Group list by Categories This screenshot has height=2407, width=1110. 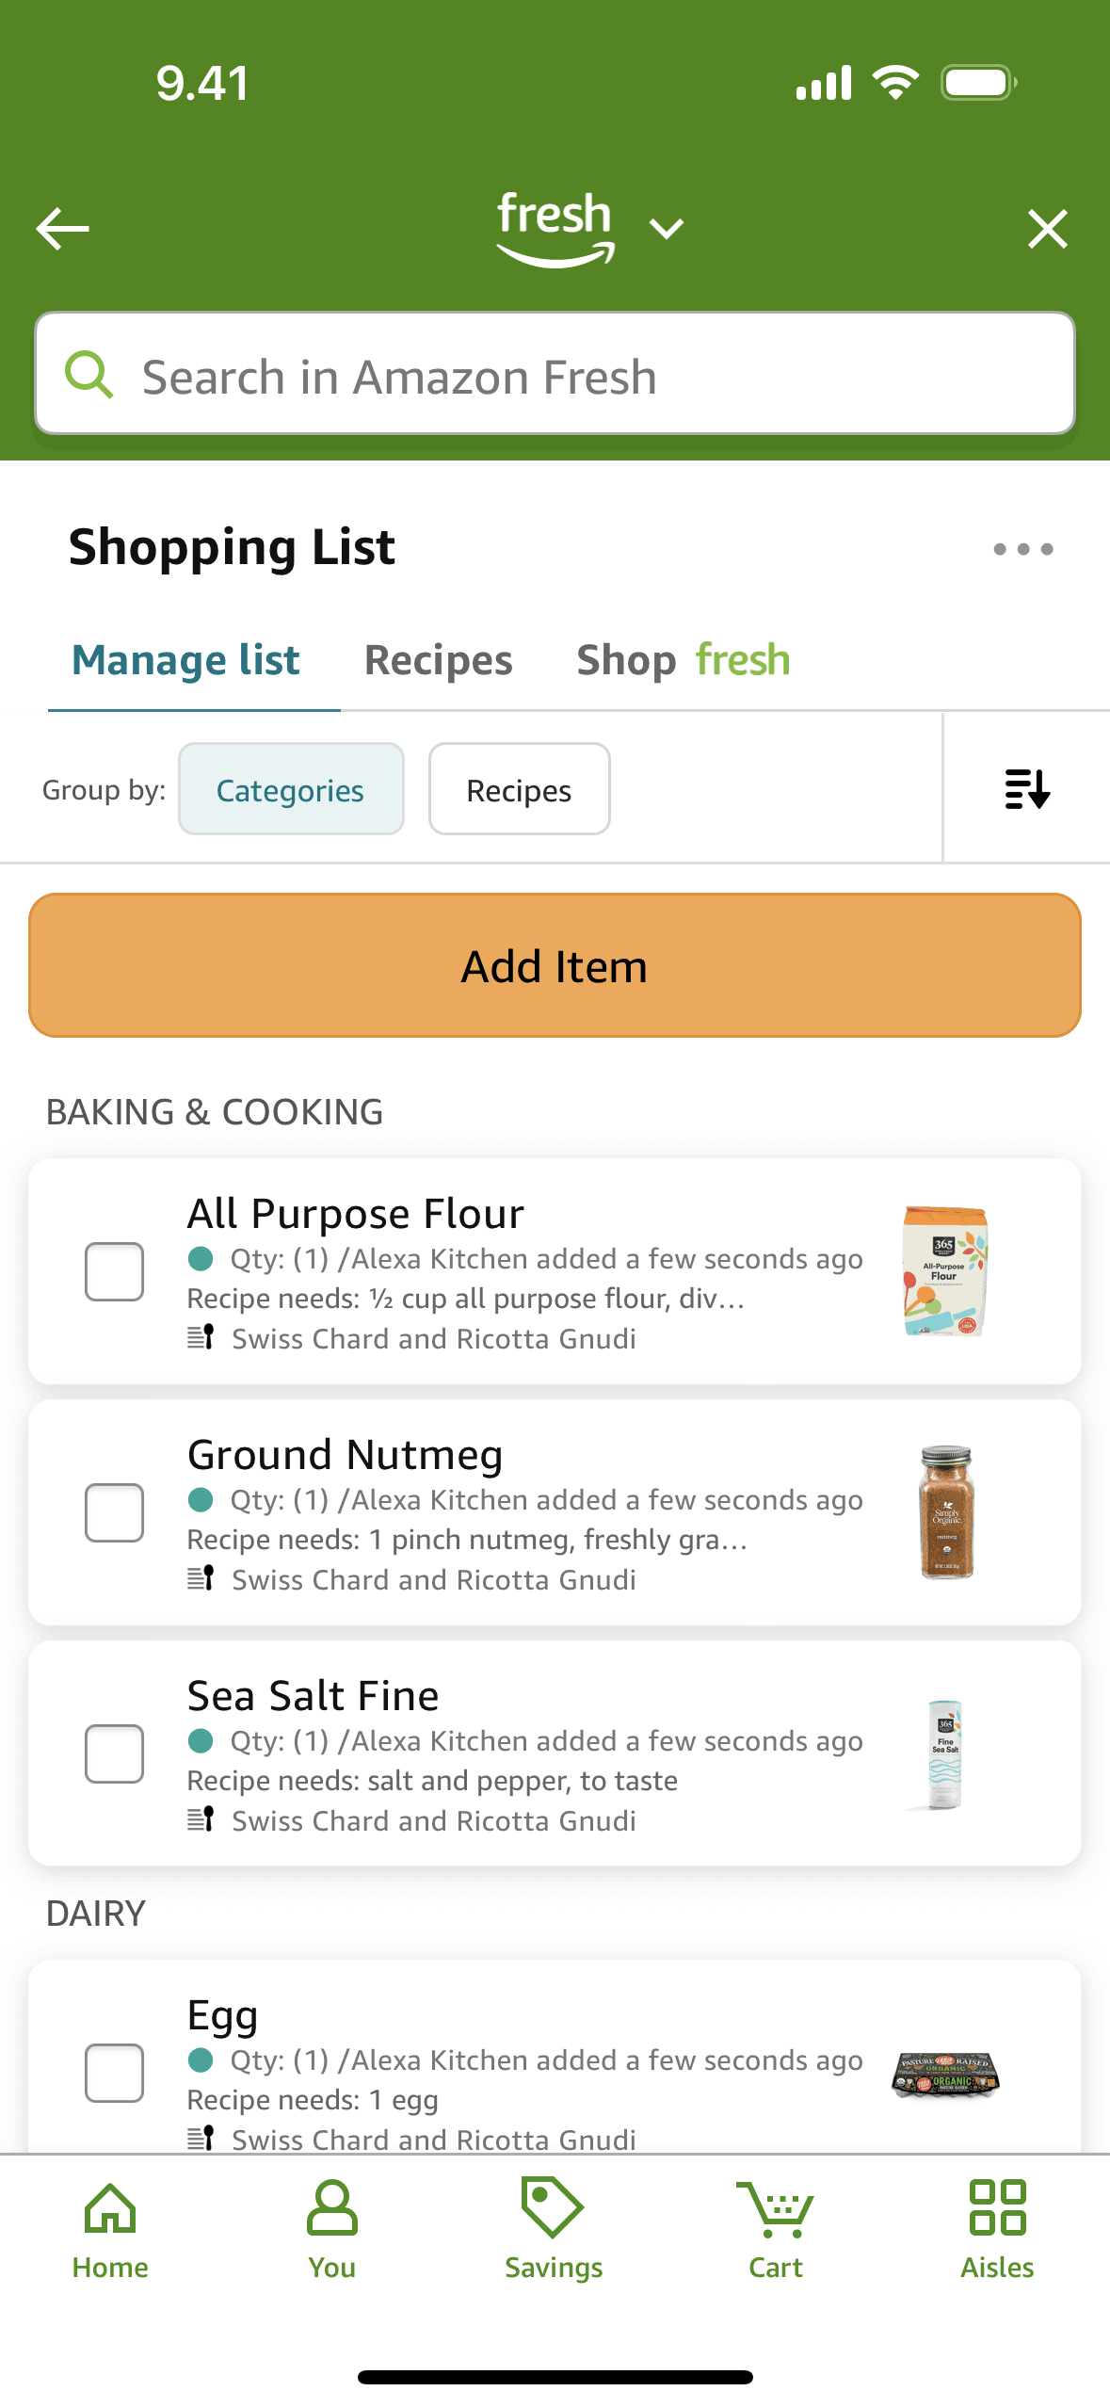pos(291,789)
